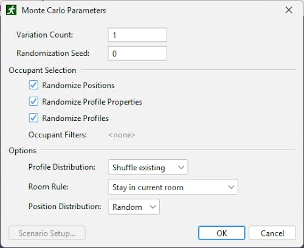Confirm settings with the OK button
Screen dimensions: 304x248
[221, 233]
